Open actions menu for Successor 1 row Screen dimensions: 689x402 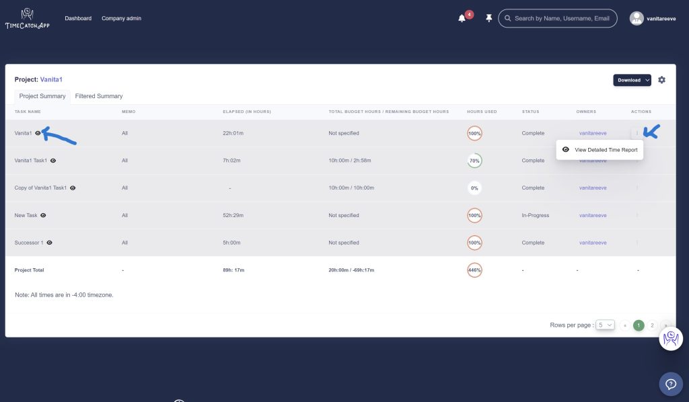pos(637,243)
